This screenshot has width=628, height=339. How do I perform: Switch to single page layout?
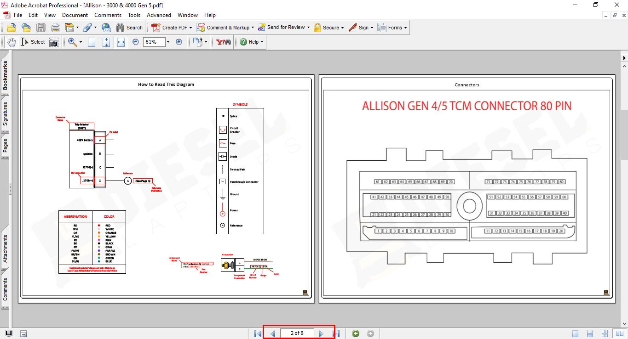[576, 333]
